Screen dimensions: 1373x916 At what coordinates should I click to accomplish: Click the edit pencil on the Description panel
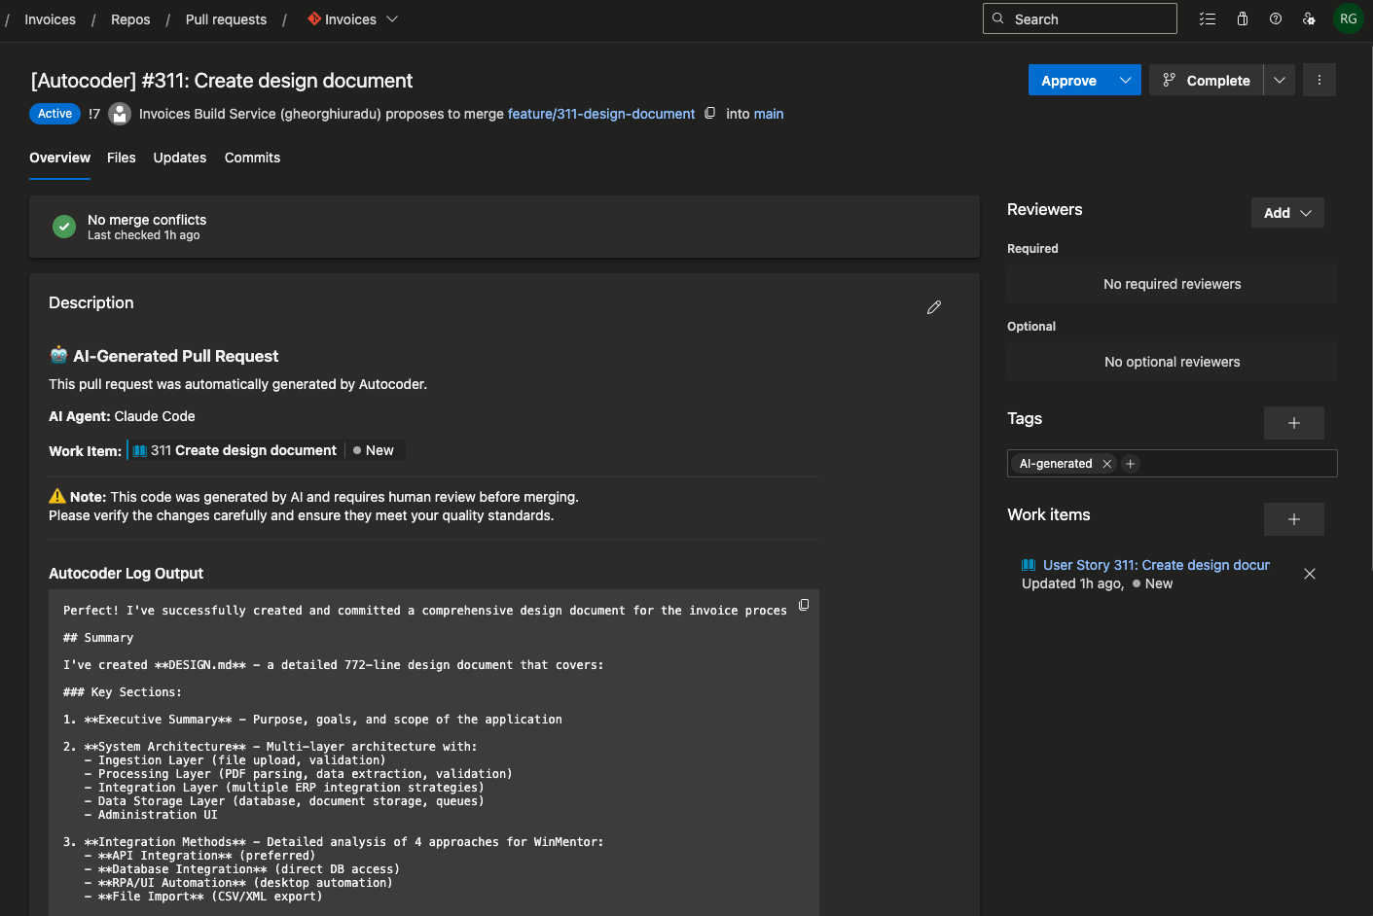click(933, 307)
